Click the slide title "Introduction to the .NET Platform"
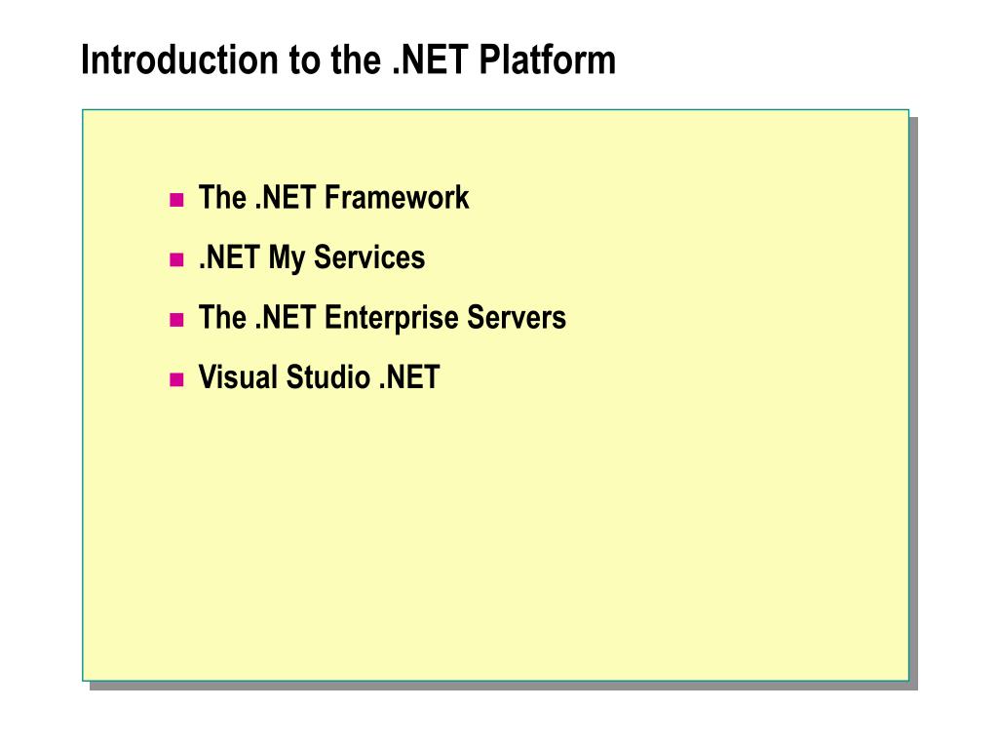The height and width of the screenshot is (749, 998). 348,59
